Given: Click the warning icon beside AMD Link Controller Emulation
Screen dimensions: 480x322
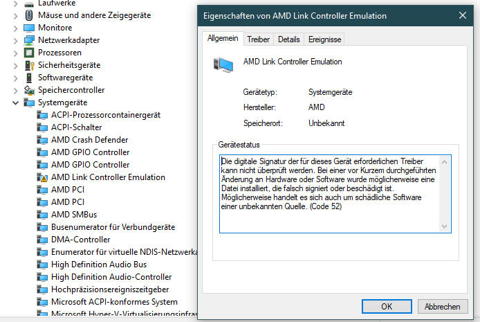Looking at the screenshot, I should tap(42, 177).
